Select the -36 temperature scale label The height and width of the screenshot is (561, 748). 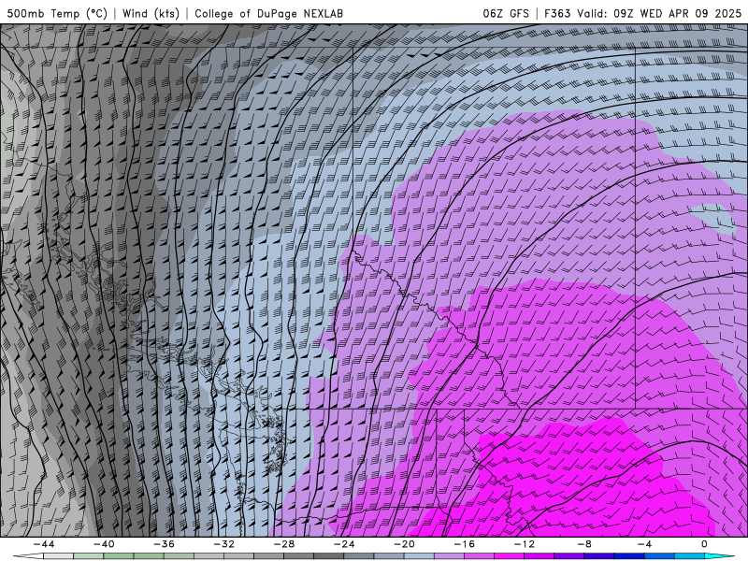(x=165, y=544)
